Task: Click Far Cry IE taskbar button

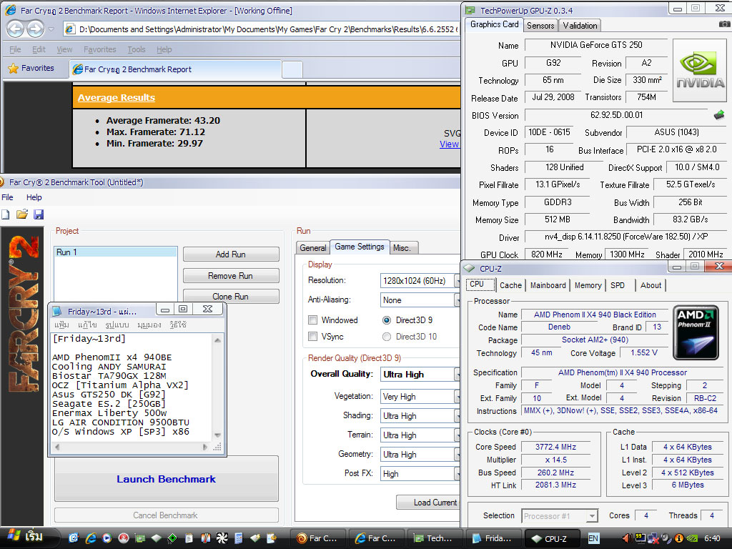Action: (376, 538)
